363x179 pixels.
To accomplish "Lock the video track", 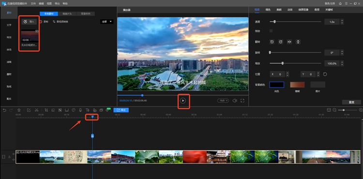I will pyautogui.click(x=9, y=157).
